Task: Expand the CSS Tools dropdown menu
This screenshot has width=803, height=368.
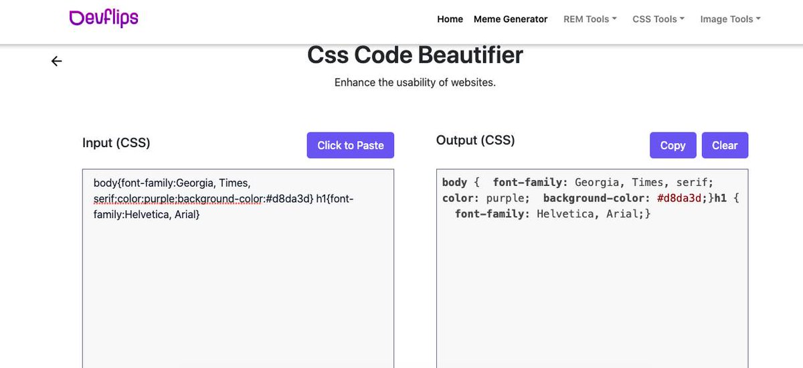Action: coord(658,19)
